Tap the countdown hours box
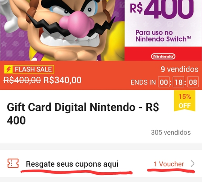Screen dimensions: 202x182 (164, 82)
